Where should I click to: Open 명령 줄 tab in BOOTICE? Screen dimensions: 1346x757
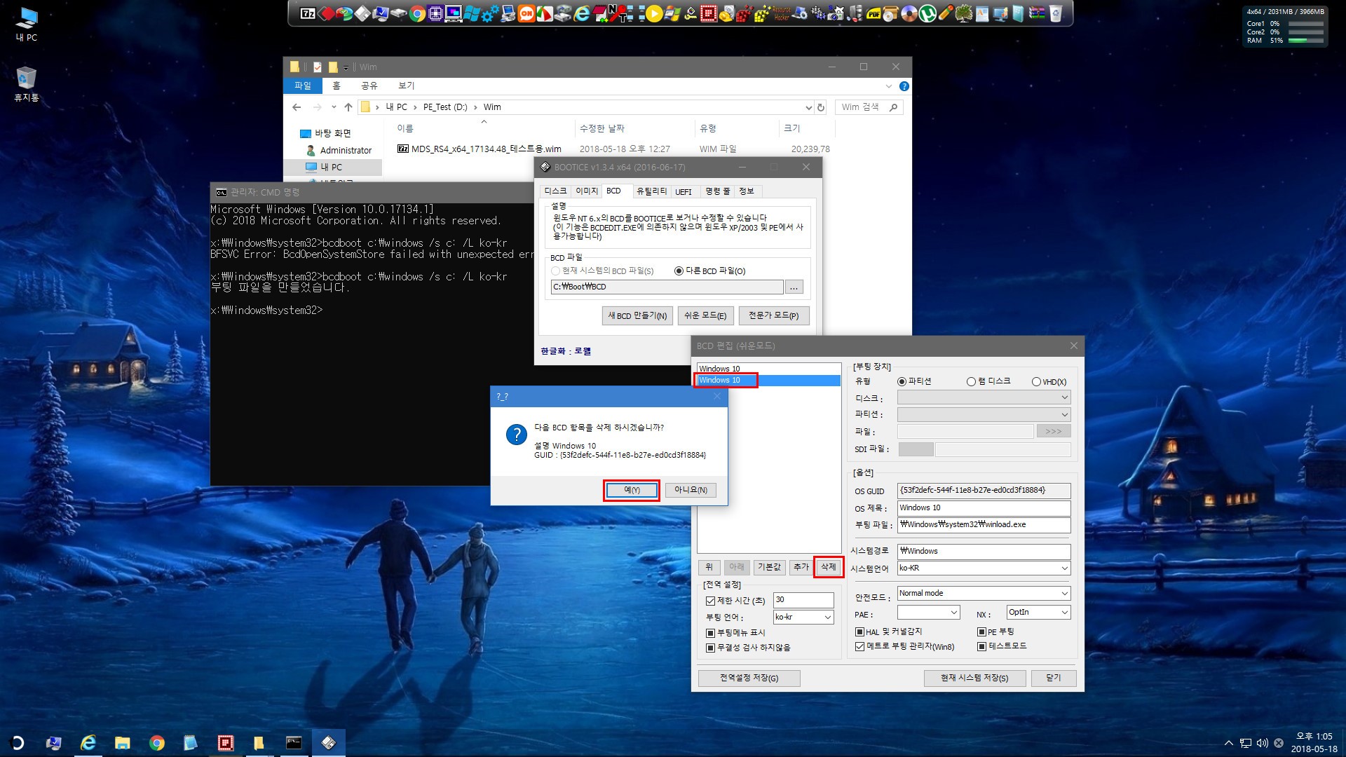point(717,191)
